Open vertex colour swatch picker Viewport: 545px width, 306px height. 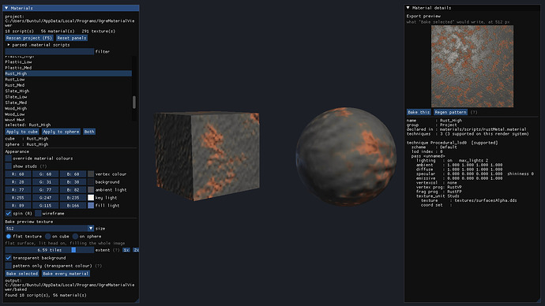click(91, 174)
